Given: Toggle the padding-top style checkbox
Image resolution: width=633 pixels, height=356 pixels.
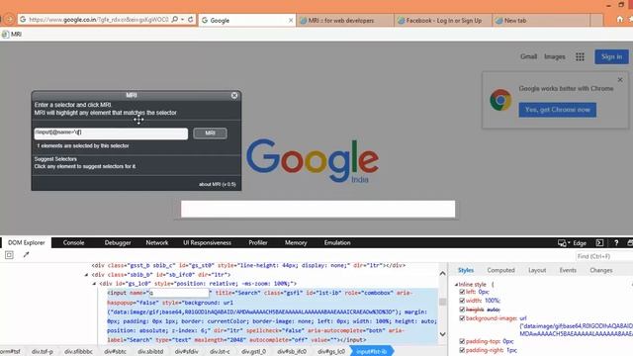Looking at the screenshot, I should [462, 341].
